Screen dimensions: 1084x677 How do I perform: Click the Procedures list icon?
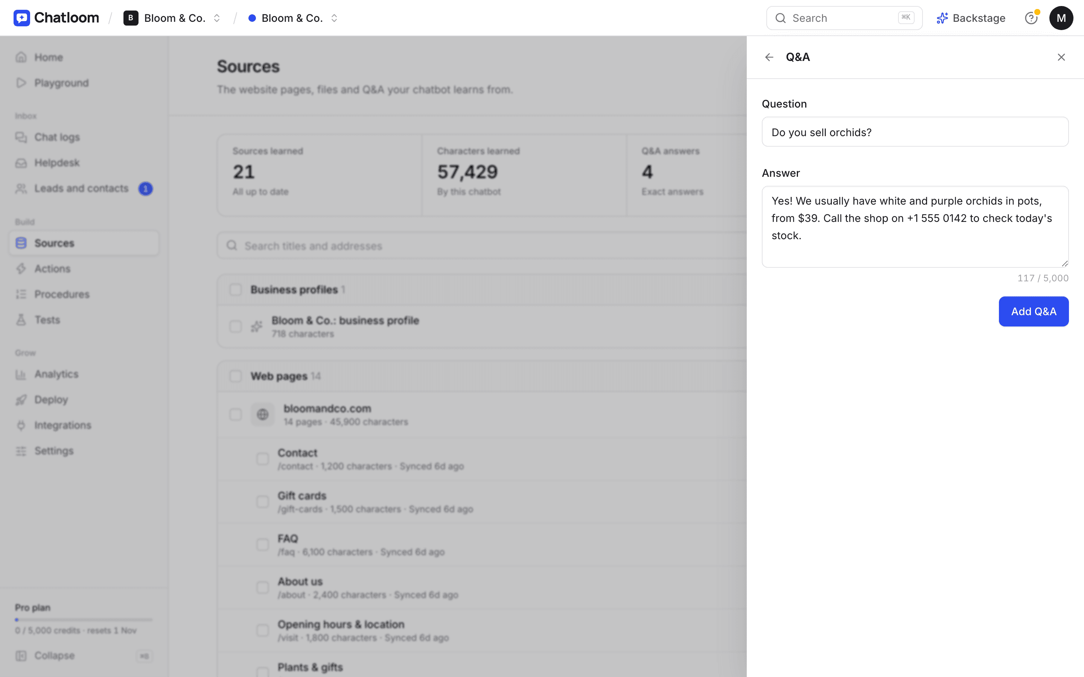click(21, 294)
